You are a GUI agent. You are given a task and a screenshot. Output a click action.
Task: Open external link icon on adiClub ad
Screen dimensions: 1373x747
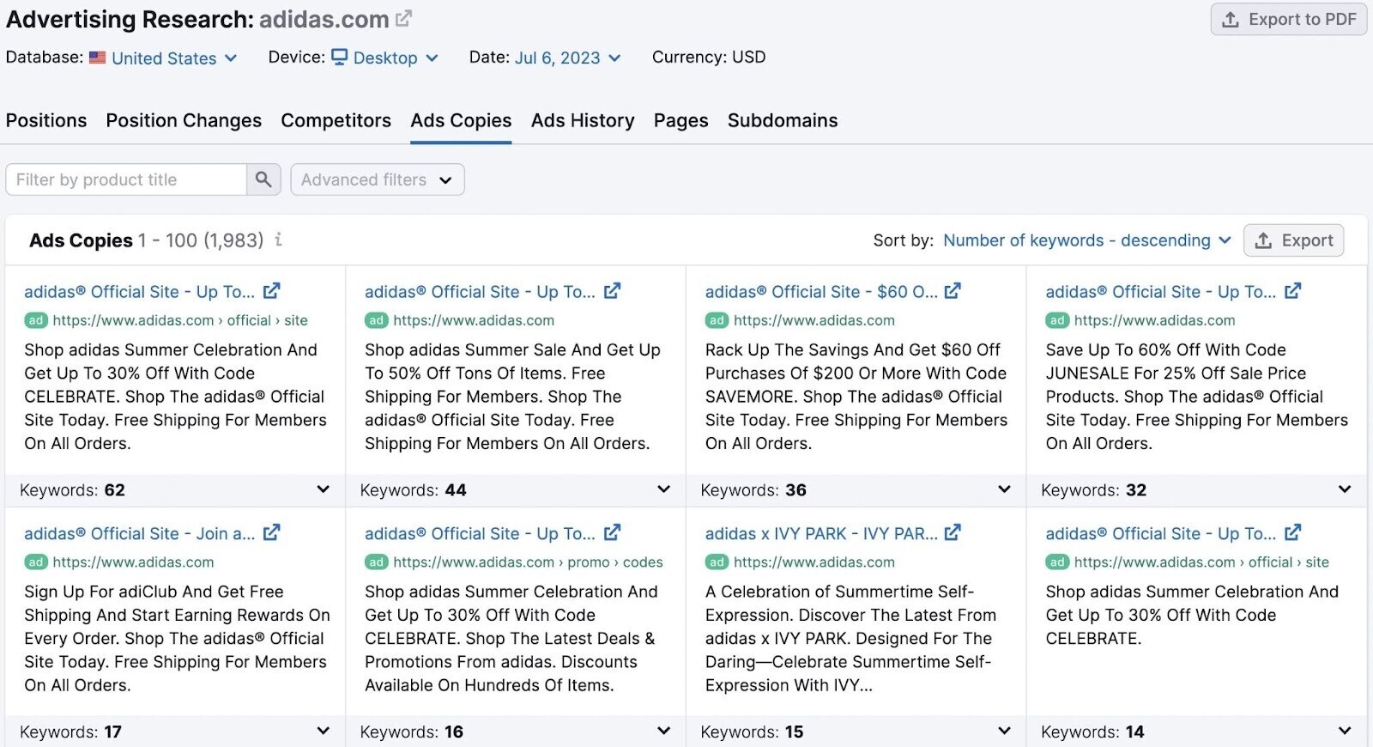(271, 533)
